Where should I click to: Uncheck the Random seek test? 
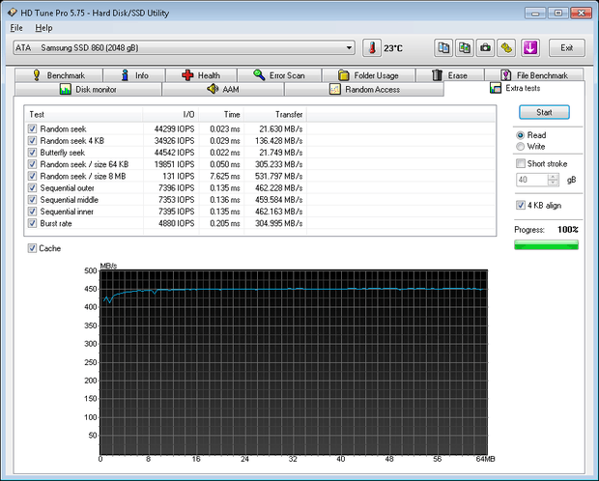point(32,128)
